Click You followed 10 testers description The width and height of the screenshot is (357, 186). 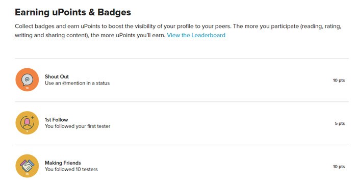point(71,169)
